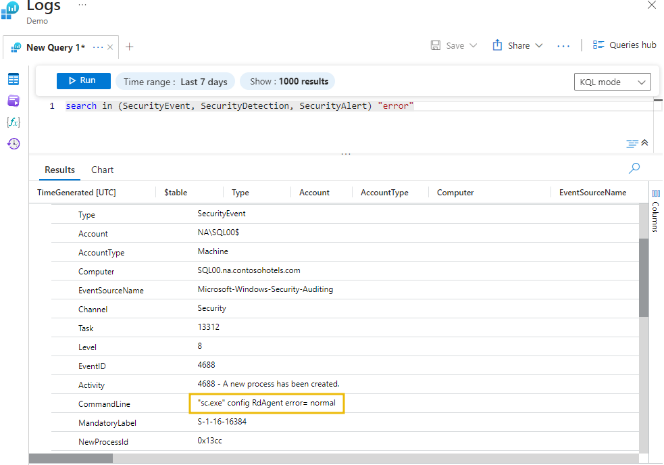Click the Security channel value
Screen dimensions: 664x465
click(211, 308)
